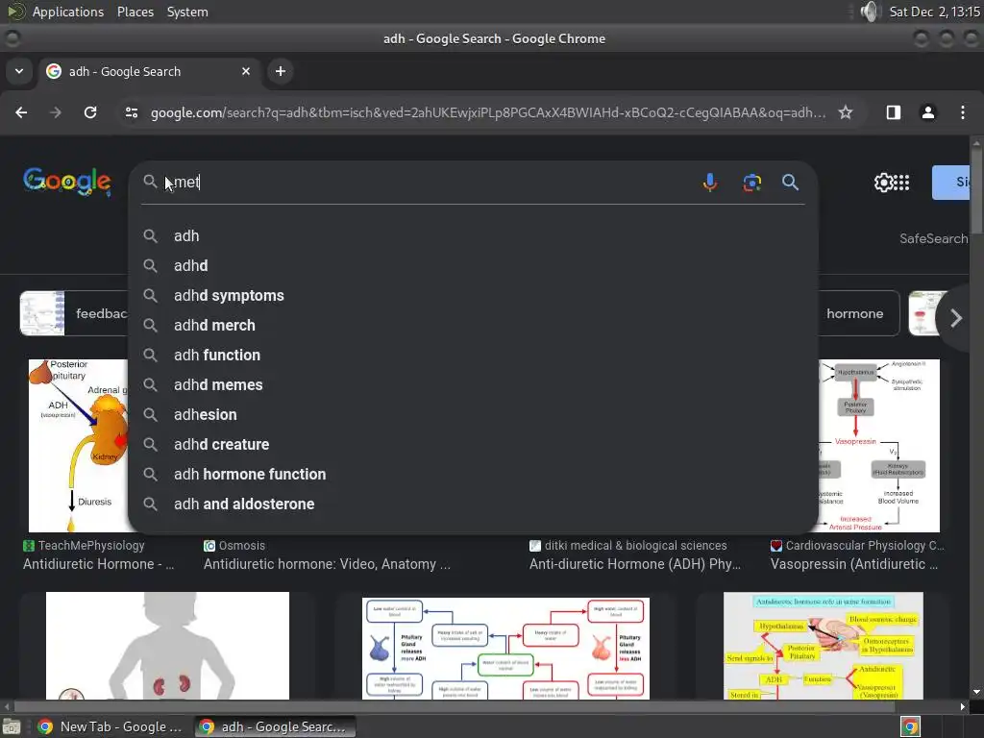
Task: Open TeachMePhysiology Antidiuretic Hormone link
Action: (x=99, y=564)
